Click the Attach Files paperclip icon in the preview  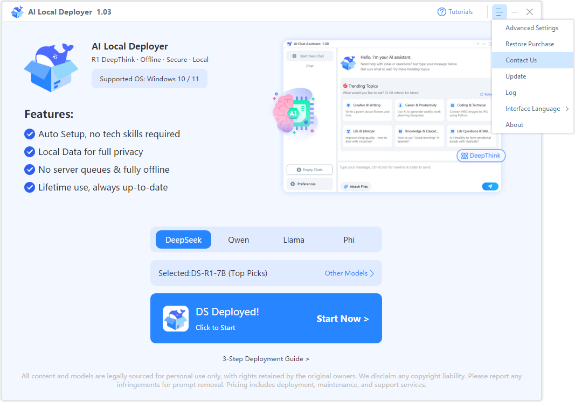tap(345, 186)
